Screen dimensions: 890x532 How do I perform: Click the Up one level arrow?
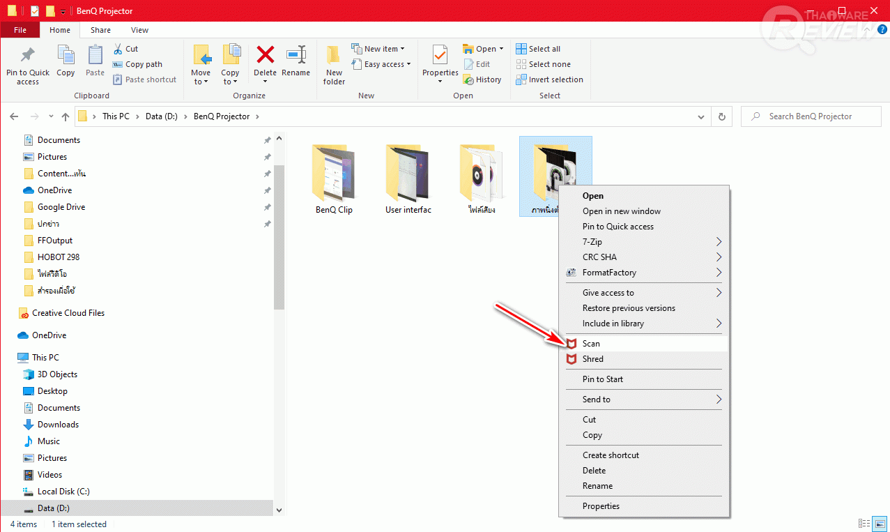pos(66,116)
